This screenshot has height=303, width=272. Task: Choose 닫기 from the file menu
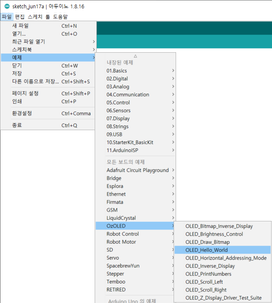point(48,65)
